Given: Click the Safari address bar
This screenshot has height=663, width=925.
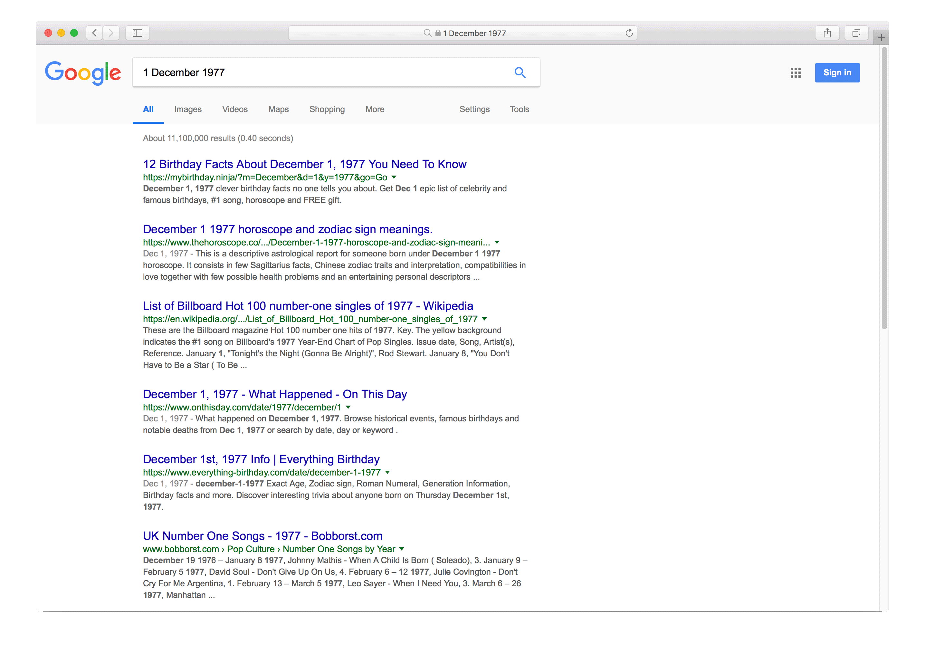Looking at the screenshot, I should point(463,33).
